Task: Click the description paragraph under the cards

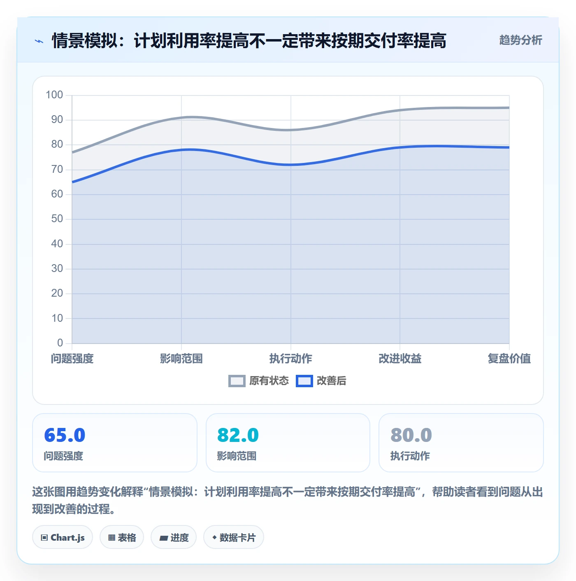Action: click(x=288, y=500)
